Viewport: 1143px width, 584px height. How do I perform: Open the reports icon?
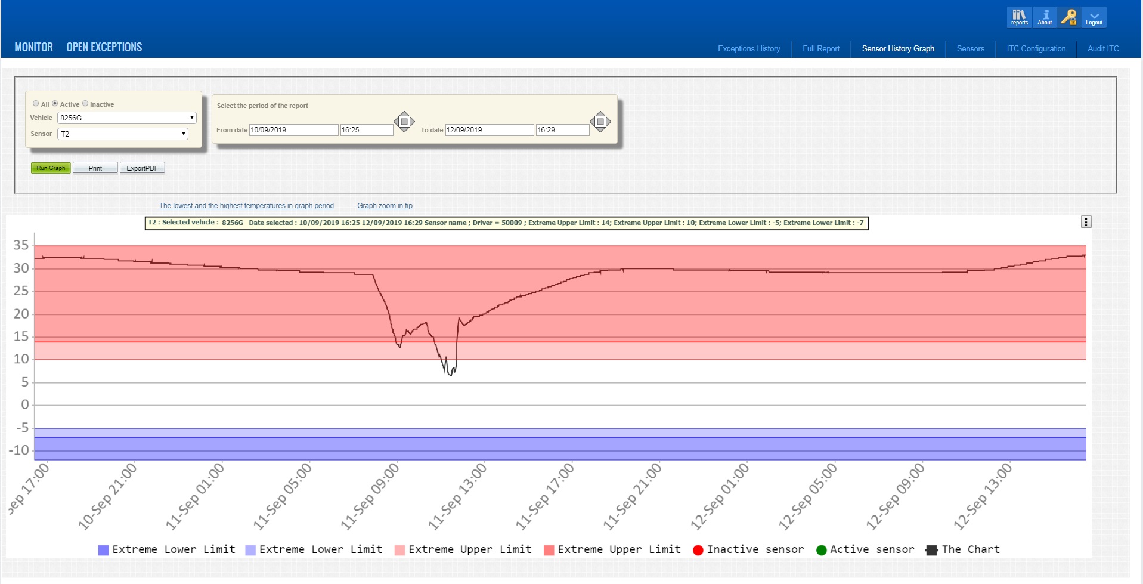(1019, 17)
